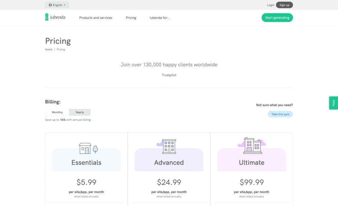Go to Home via breadcrumb
Viewport: 338px width, 206px height.
[49, 50]
